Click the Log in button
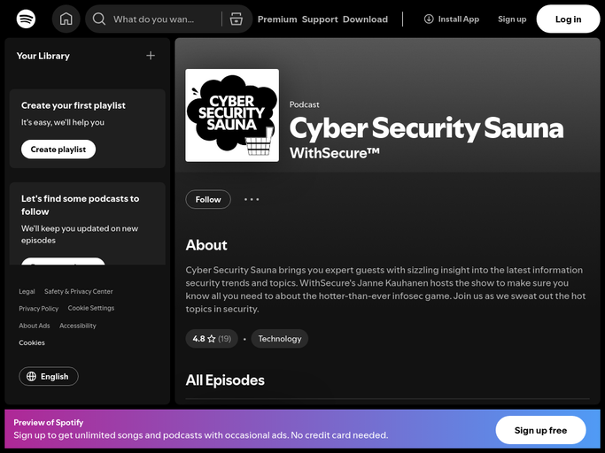Viewport: 605px width, 453px height. (568, 19)
